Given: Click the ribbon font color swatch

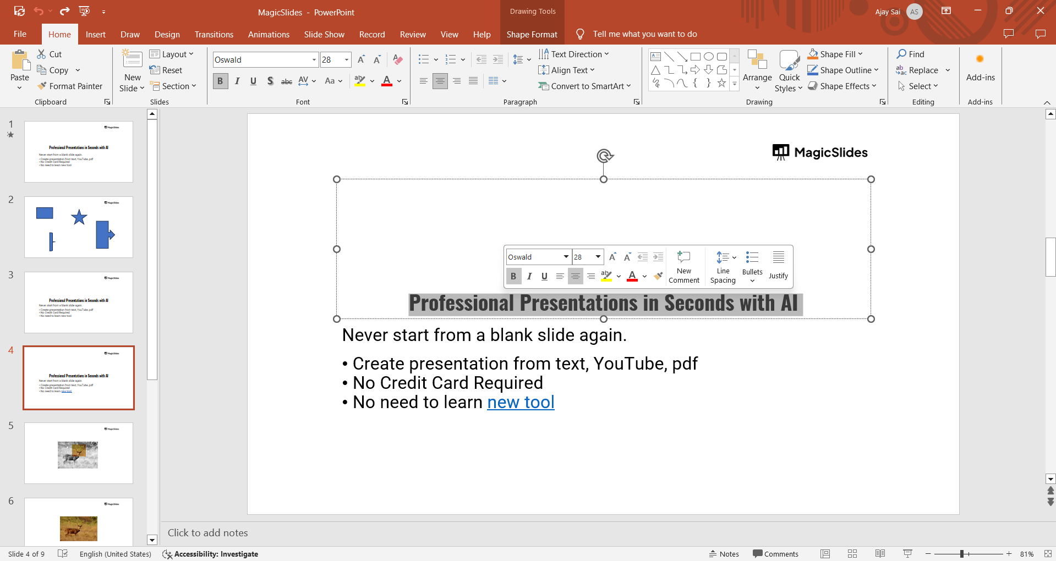Looking at the screenshot, I should click(387, 81).
